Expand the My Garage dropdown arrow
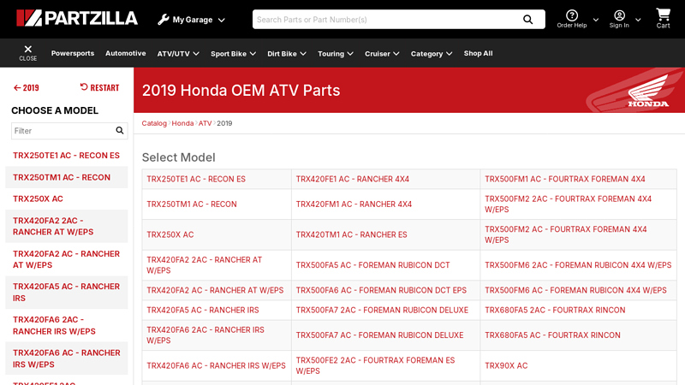The image size is (685, 385). (x=222, y=20)
